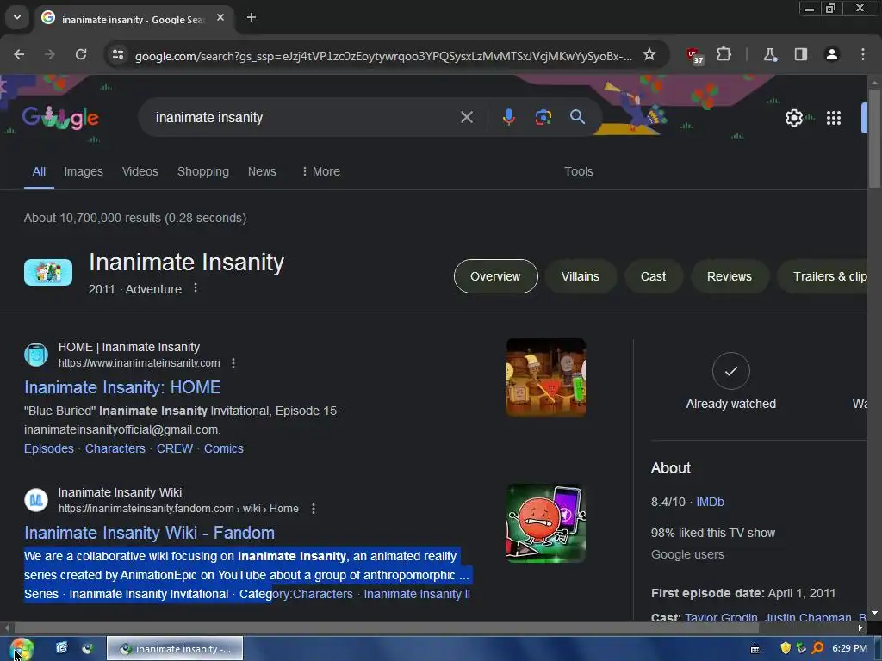Screen dimensions: 882x661
Task: Open the Comics sitelink
Action: [224, 448]
